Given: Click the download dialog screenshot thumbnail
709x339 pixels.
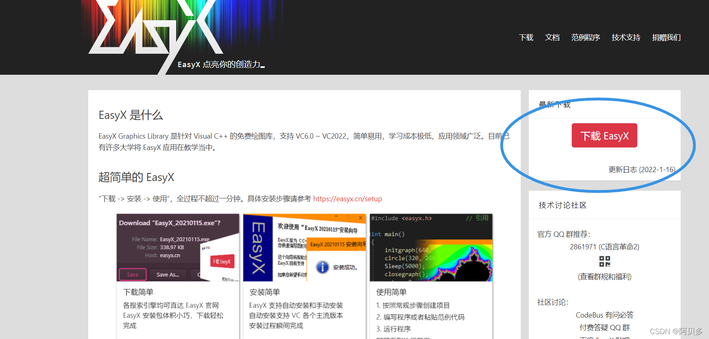Looking at the screenshot, I should pyautogui.click(x=178, y=247).
